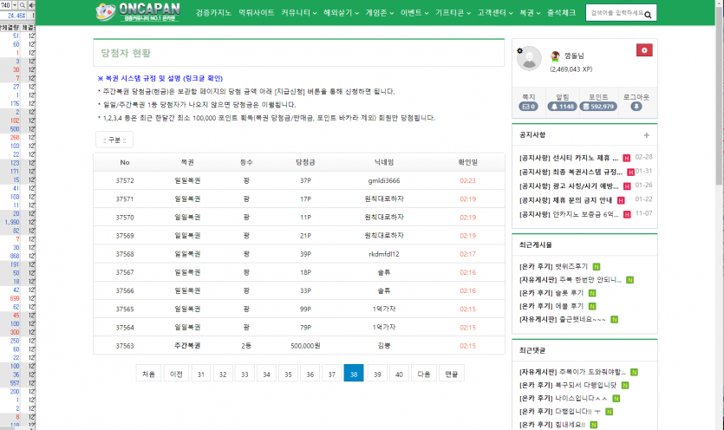
Task: Click the 500,000원 prize in row 37563
Action: [305, 346]
